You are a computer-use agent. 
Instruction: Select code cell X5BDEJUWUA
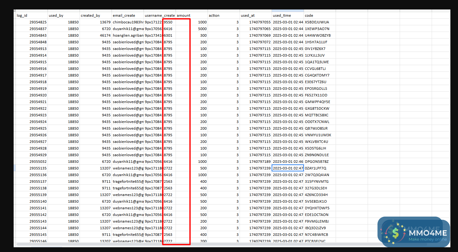(320, 22)
